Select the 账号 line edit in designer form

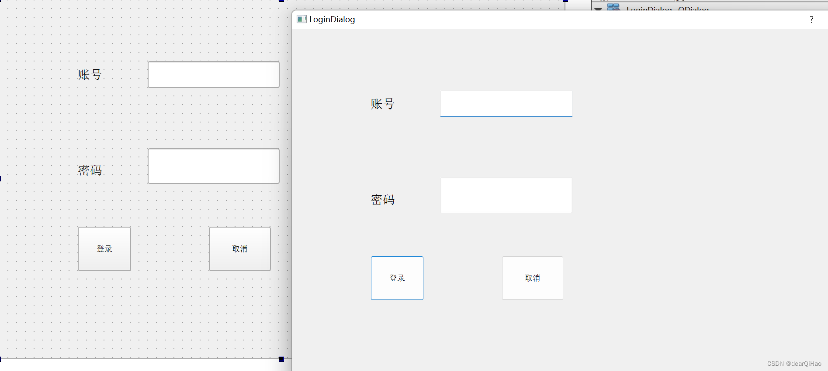[x=214, y=75]
